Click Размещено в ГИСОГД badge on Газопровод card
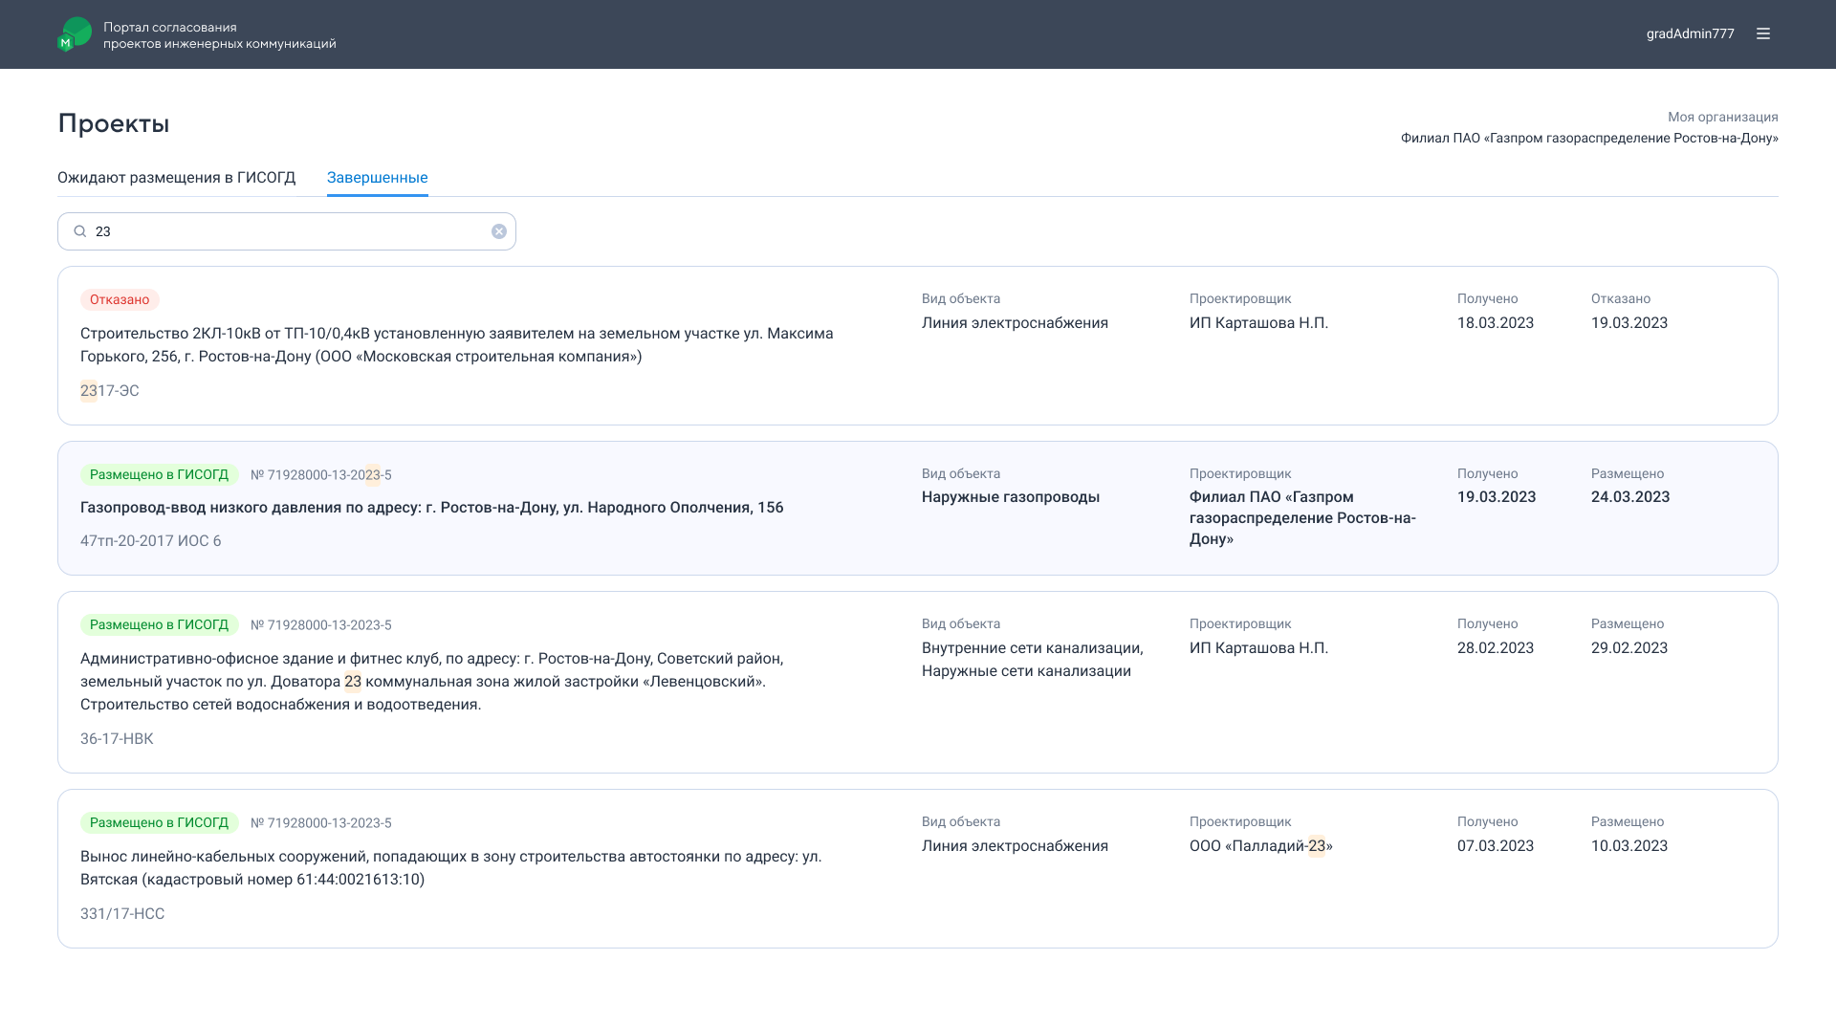Image resolution: width=1836 pixels, height=1025 pixels. coord(159,475)
